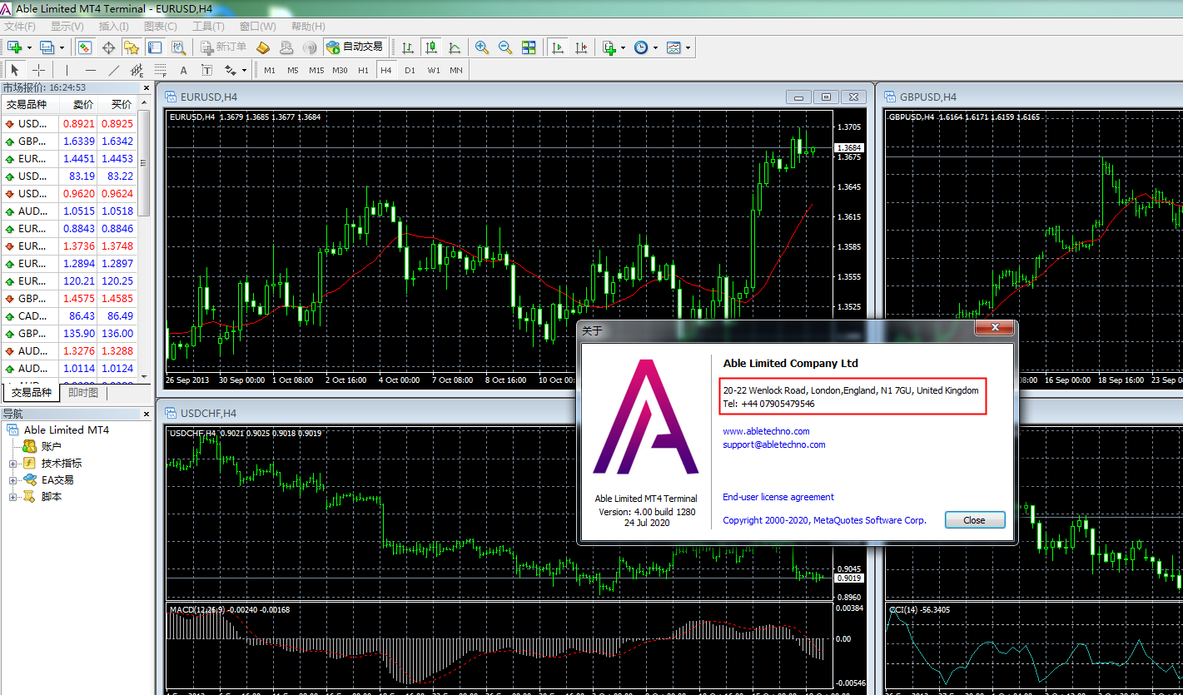Select the trendline drawing tool
Viewport: 1183px width, 695px height.
(x=114, y=70)
